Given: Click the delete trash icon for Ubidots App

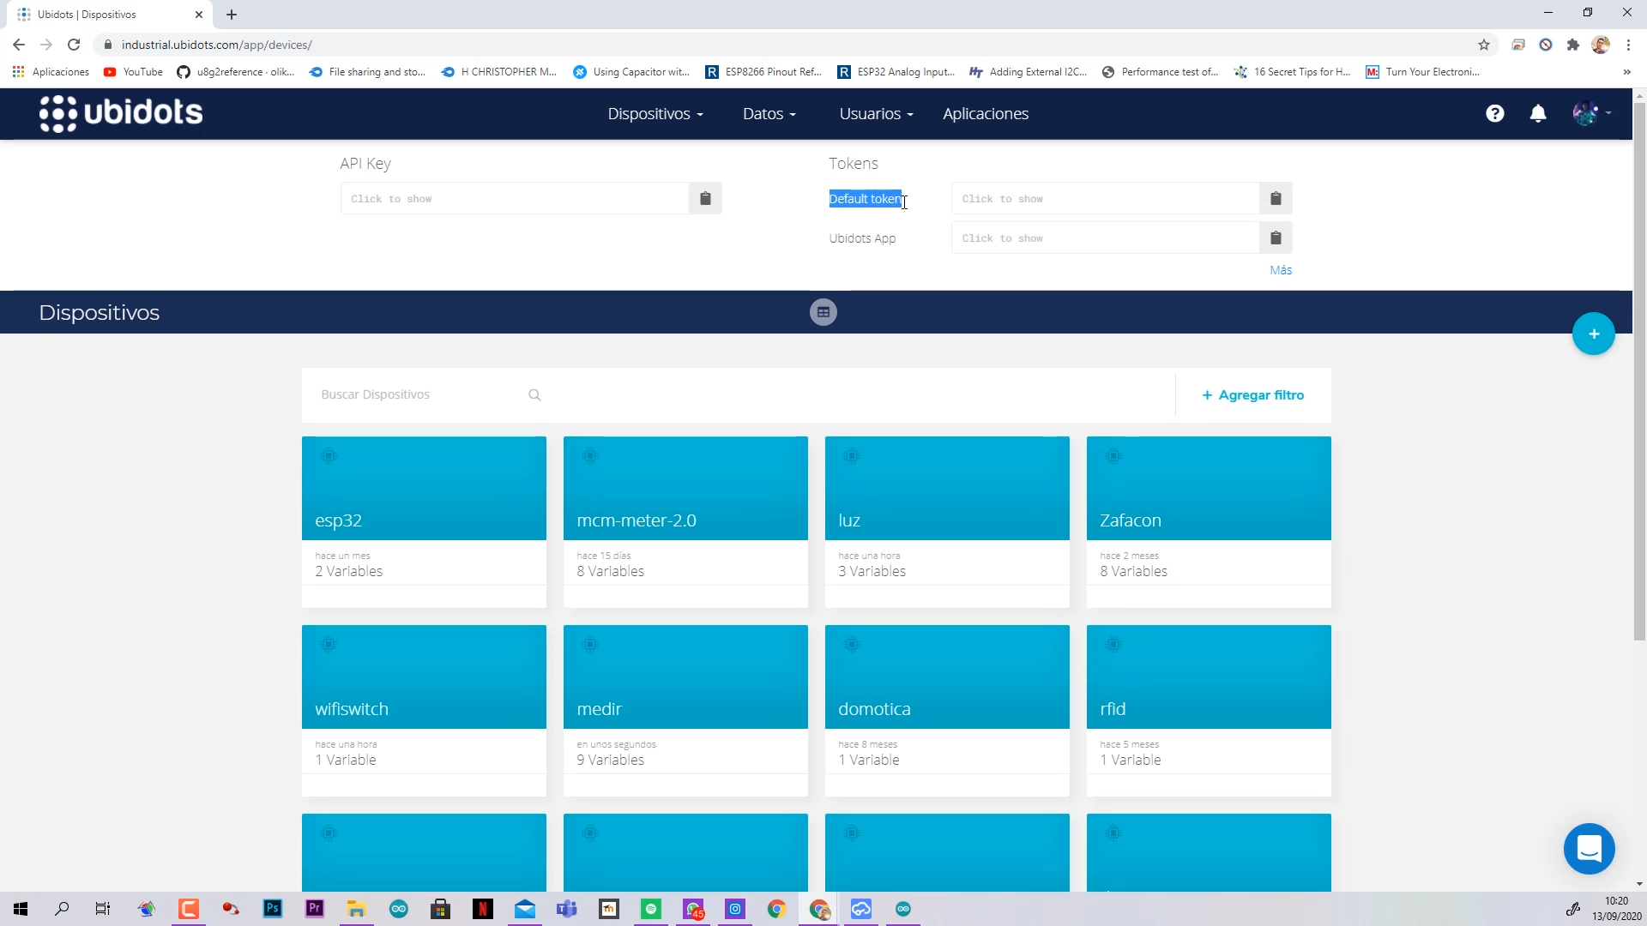Looking at the screenshot, I should click(1276, 238).
